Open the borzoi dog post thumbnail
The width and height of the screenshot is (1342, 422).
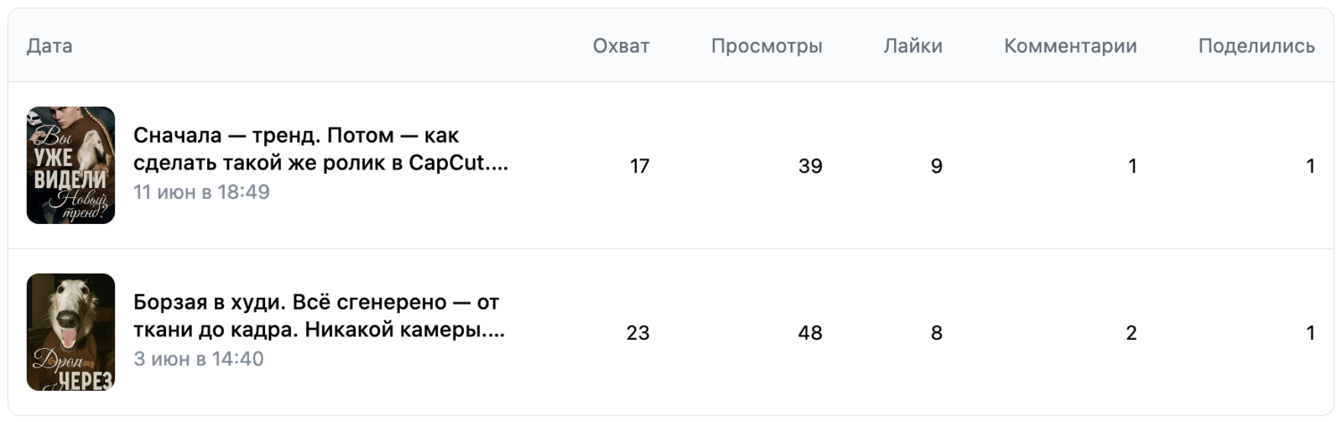coord(70,332)
